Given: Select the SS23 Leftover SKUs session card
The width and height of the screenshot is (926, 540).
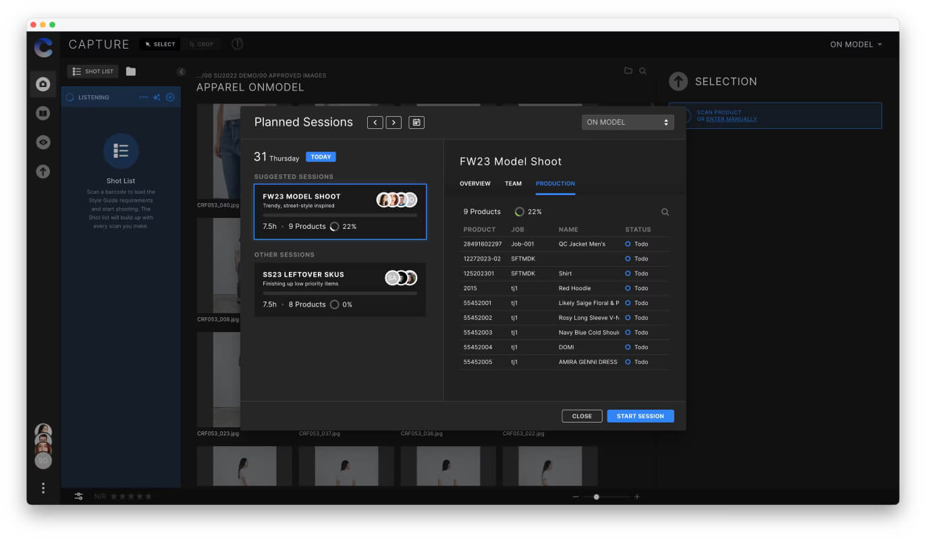Looking at the screenshot, I should click(x=340, y=290).
